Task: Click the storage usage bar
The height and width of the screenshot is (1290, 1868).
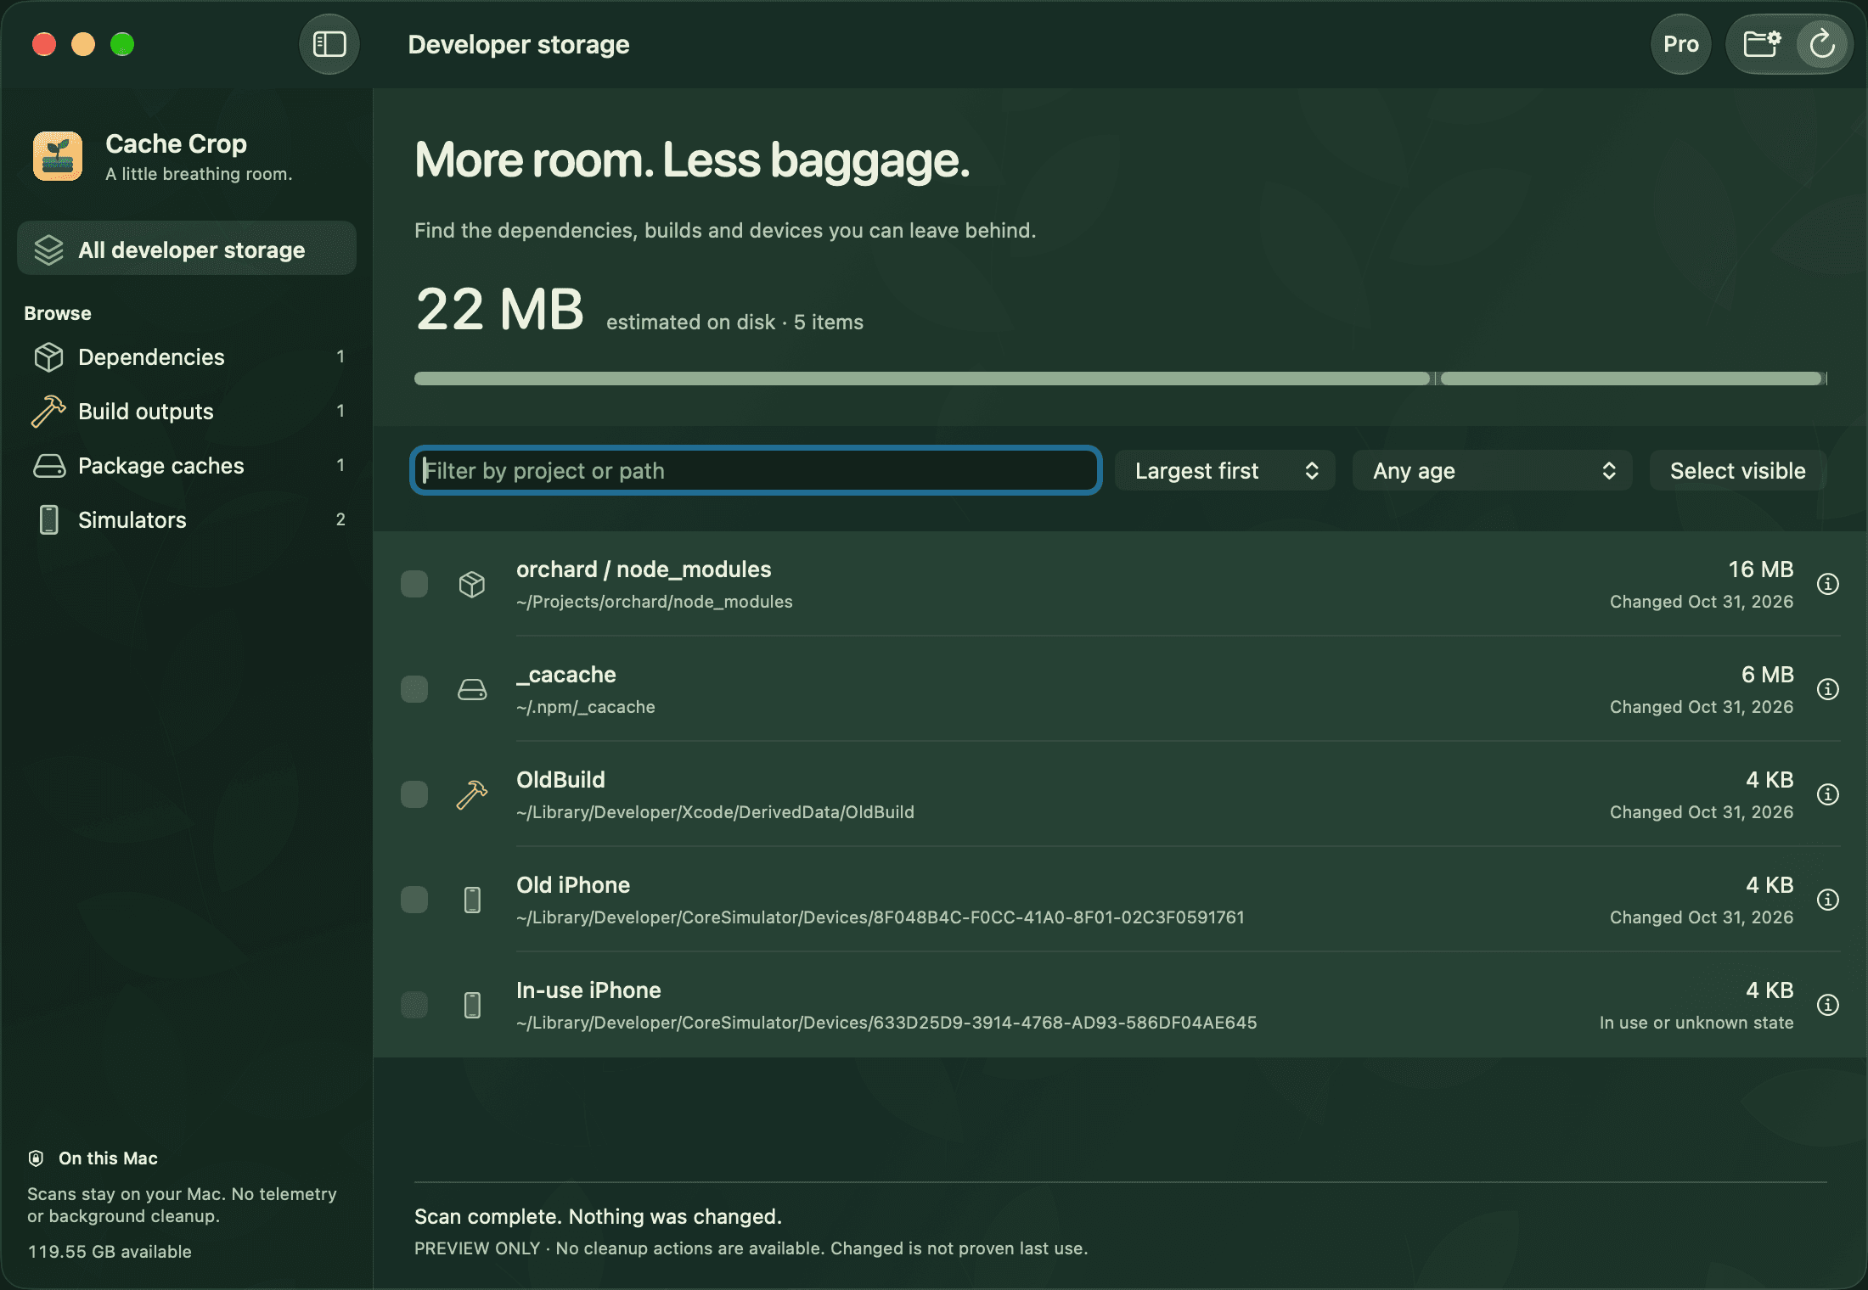Action: pos(1120,379)
